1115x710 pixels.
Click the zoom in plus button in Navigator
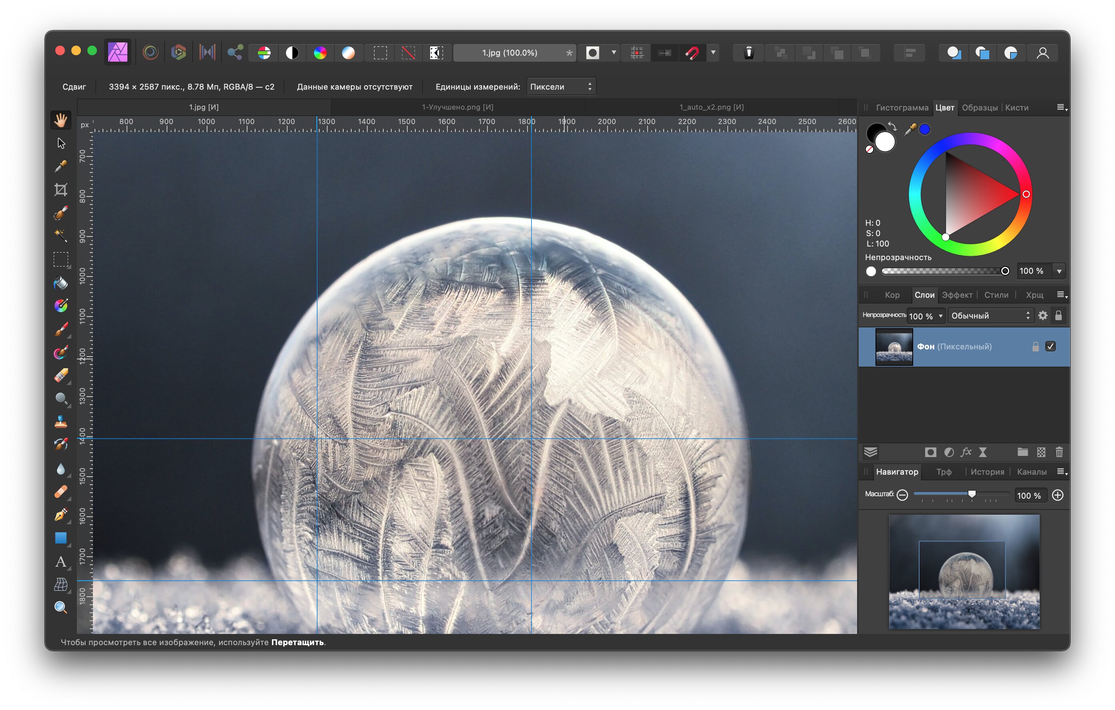pyautogui.click(x=1058, y=495)
